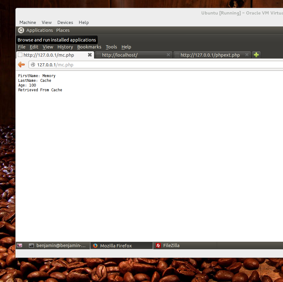
Task: Select Mozilla Firefox taskbar button
Action: pyautogui.click(x=122, y=245)
